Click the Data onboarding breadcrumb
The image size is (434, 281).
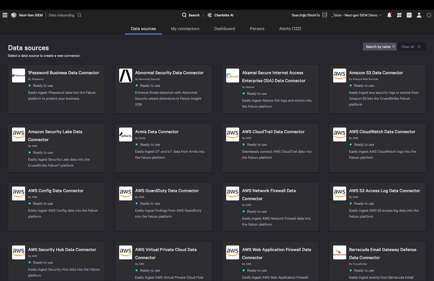[x=62, y=15]
